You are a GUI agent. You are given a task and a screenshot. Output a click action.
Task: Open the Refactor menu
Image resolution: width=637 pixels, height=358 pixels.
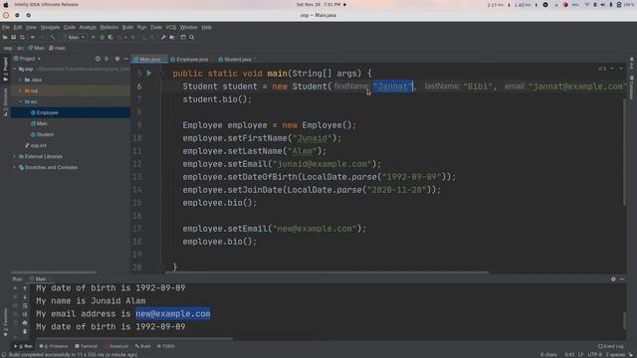[108, 27]
